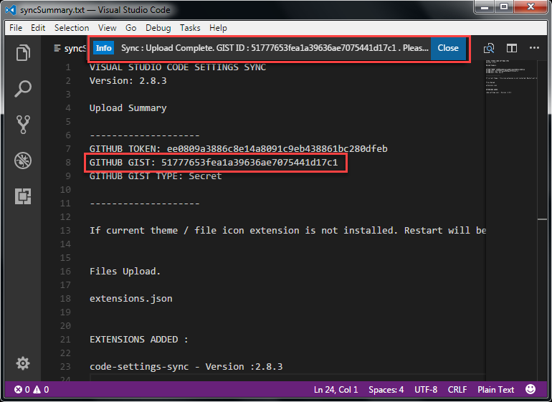Screen dimensions: 552x402
Task: Open the Explorer files view
Action: [23, 53]
